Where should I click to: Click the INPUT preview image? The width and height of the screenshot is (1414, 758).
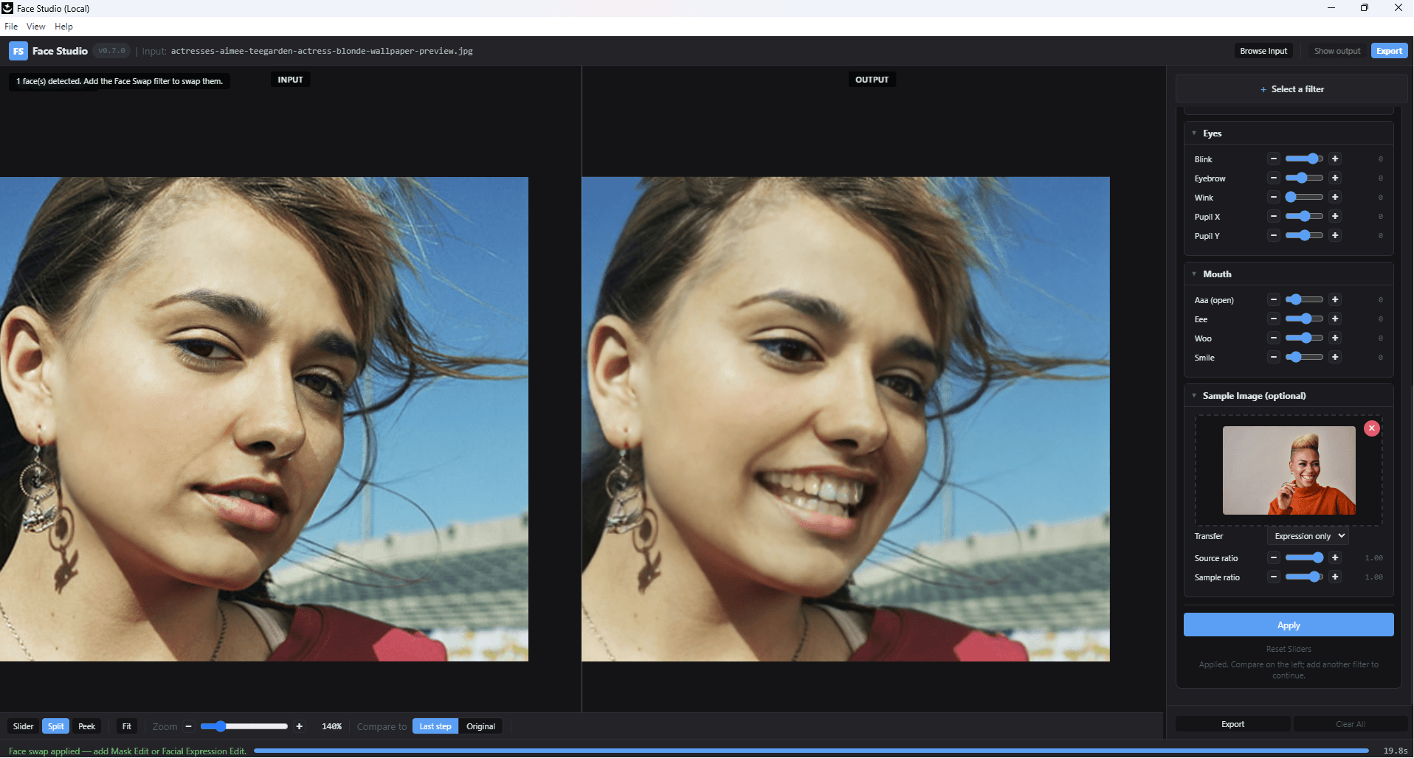(x=263, y=419)
